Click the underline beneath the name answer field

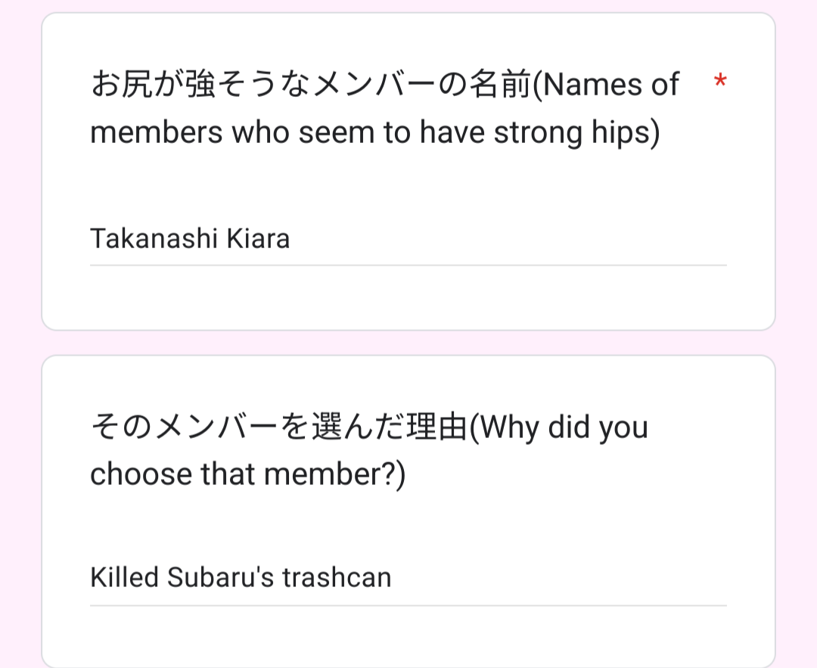pyautogui.click(x=408, y=266)
